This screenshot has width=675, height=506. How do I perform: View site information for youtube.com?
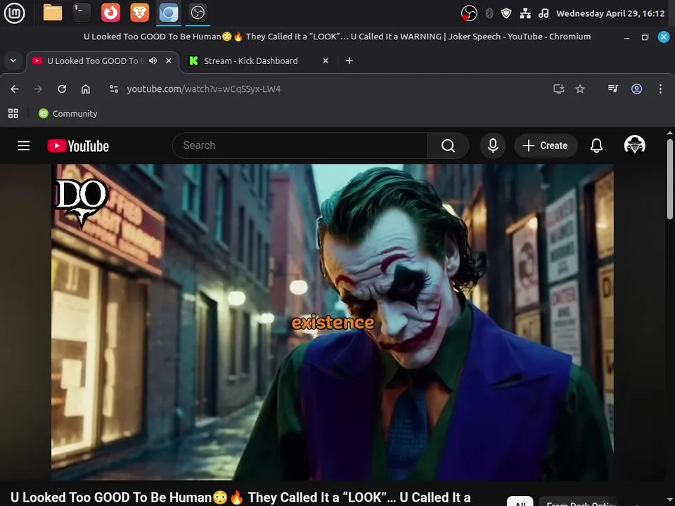pyautogui.click(x=114, y=89)
